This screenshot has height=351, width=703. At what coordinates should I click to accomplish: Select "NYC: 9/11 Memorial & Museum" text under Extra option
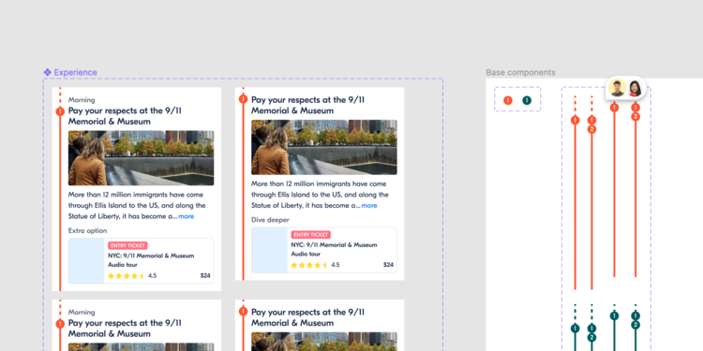151,256
